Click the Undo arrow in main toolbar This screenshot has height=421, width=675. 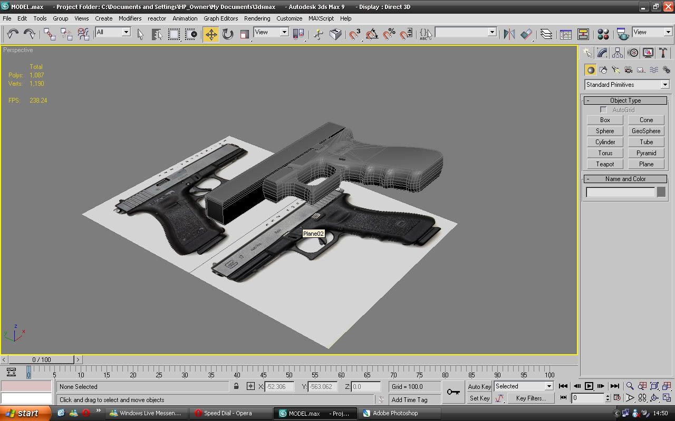click(13, 34)
